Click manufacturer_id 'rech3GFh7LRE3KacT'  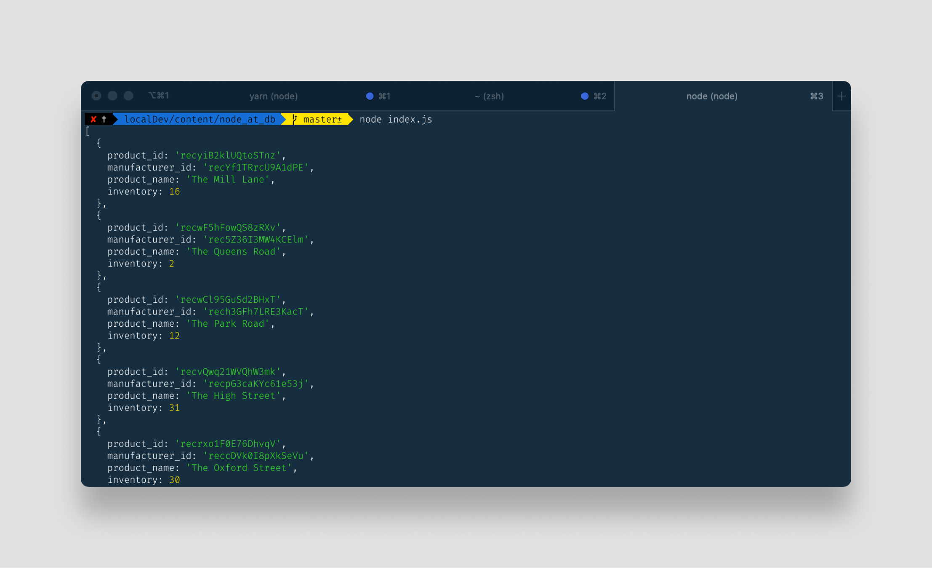pos(256,312)
